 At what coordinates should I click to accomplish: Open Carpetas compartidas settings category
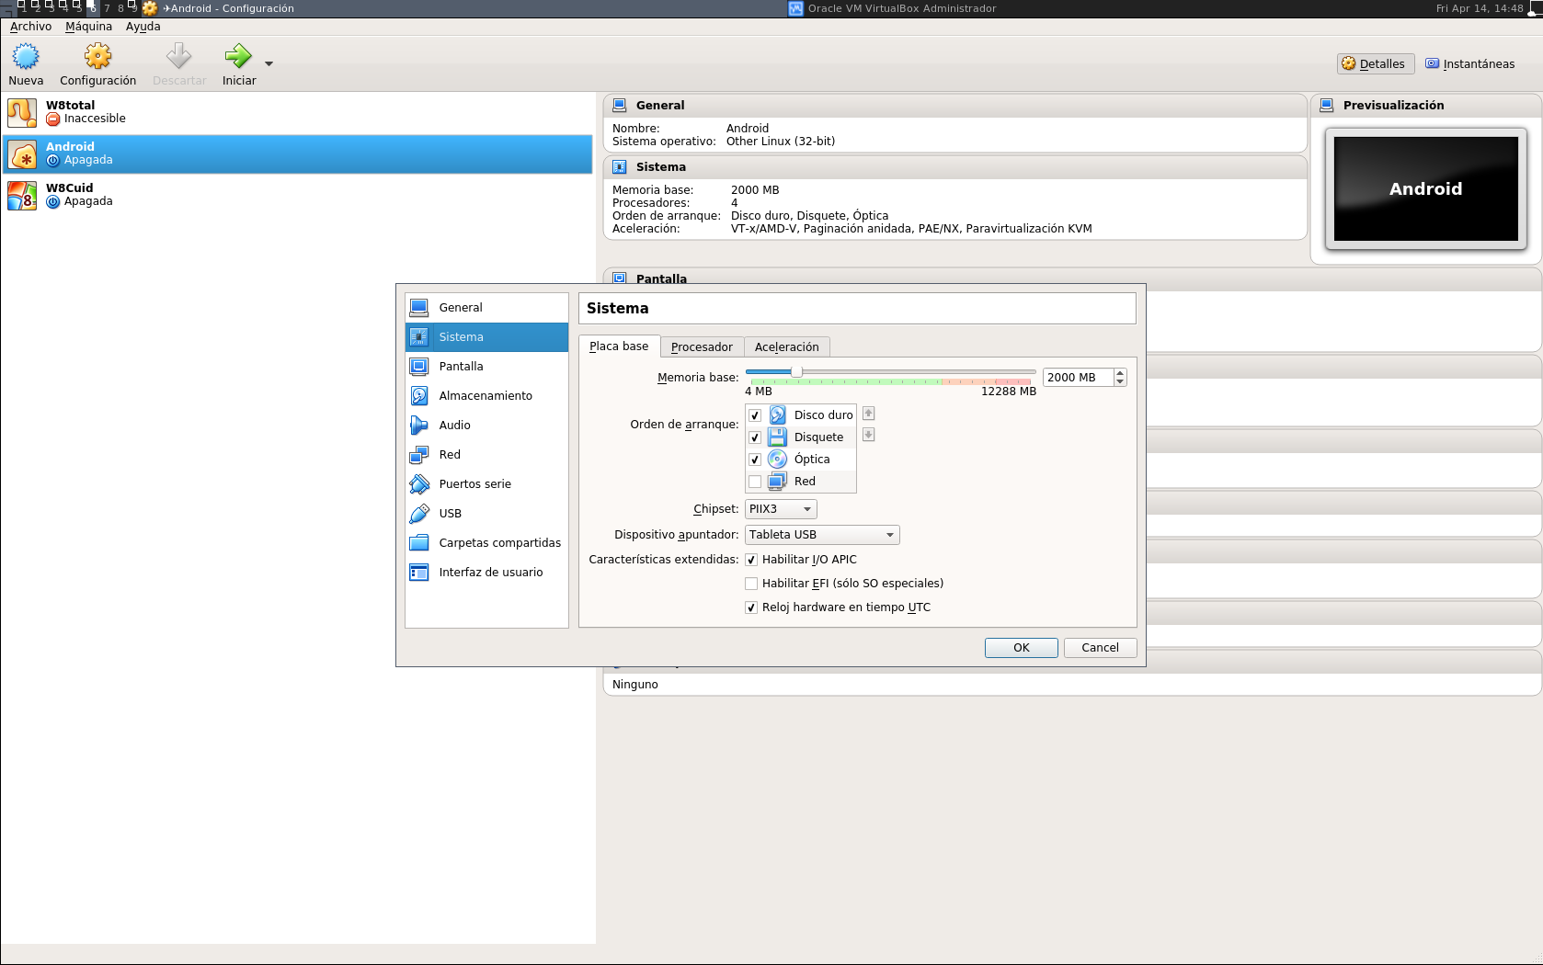pos(486,543)
